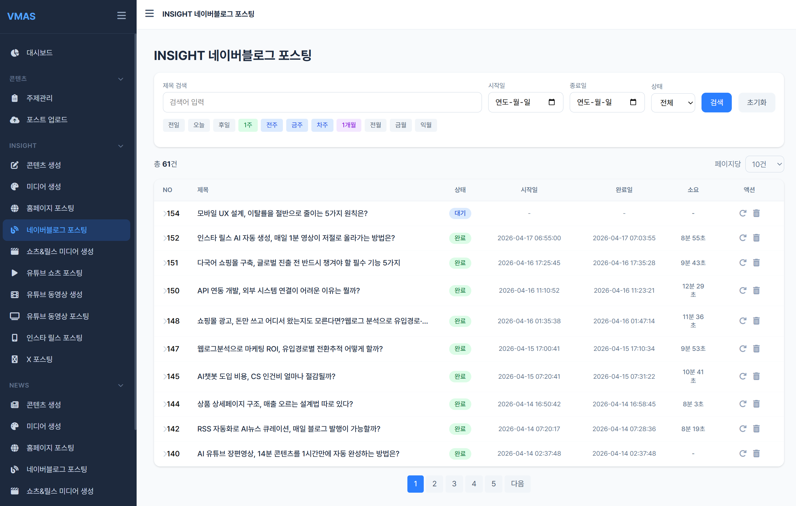The width and height of the screenshot is (796, 506).
Task: Click the retry icon for row 154
Action: pos(742,213)
